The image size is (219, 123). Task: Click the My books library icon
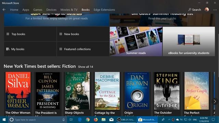[x=8, y=49]
